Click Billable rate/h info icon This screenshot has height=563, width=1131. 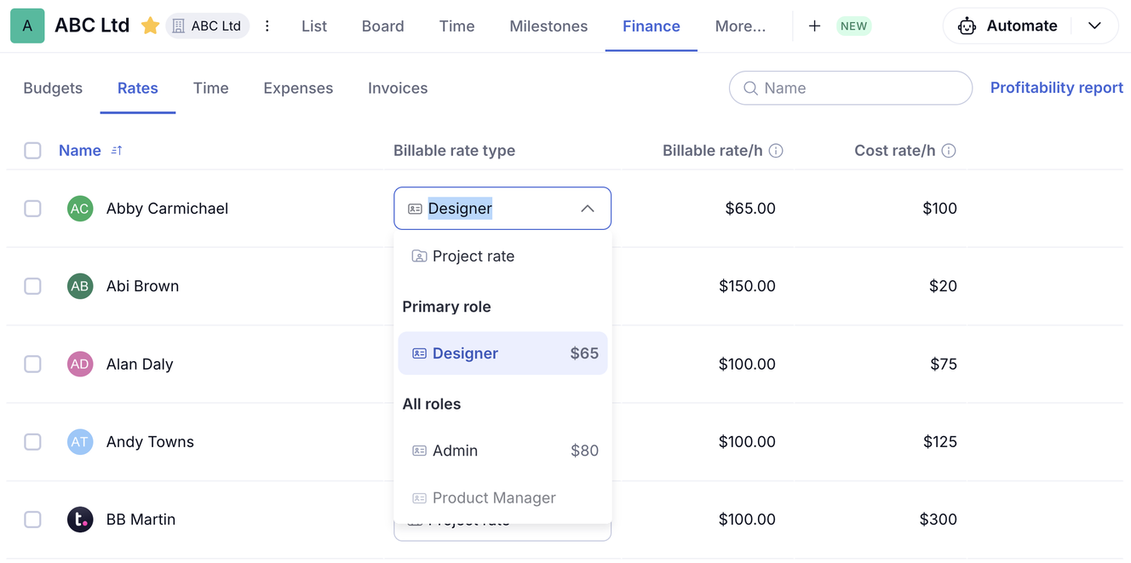click(776, 151)
